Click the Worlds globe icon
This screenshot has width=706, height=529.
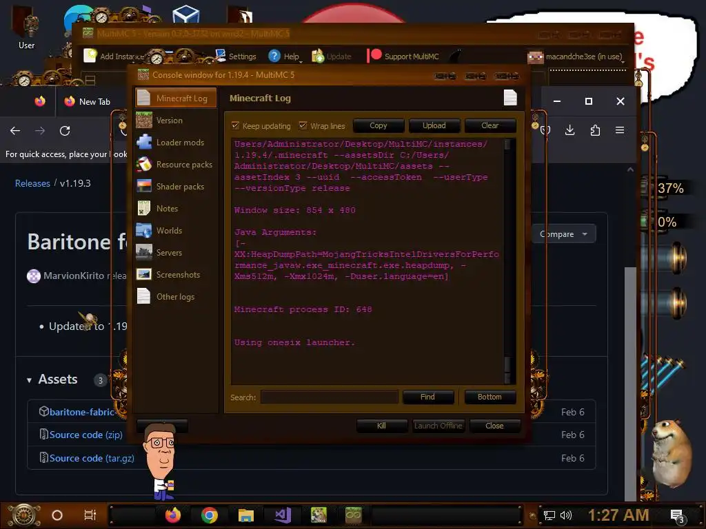[x=144, y=230]
